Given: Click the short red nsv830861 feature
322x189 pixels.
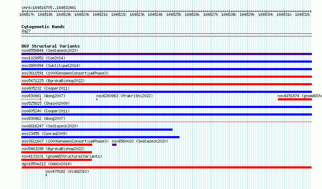Looking at the screenshot, I should pyautogui.click(x=31, y=99).
